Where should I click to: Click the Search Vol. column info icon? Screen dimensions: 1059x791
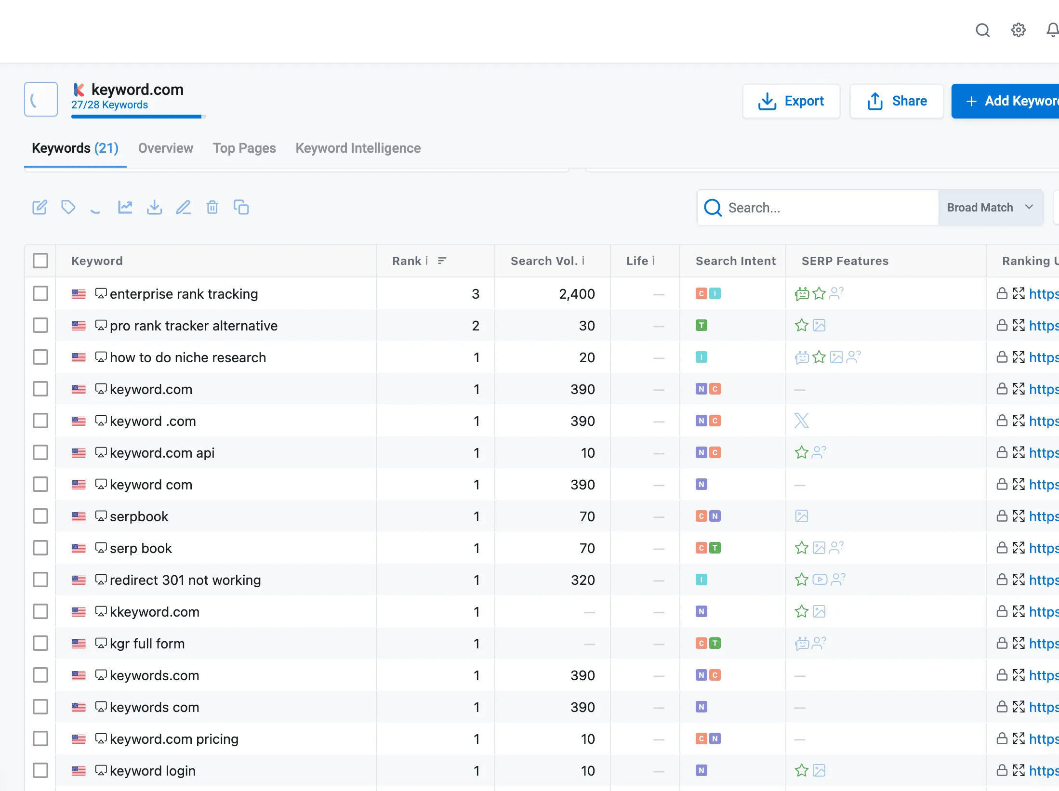point(583,261)
